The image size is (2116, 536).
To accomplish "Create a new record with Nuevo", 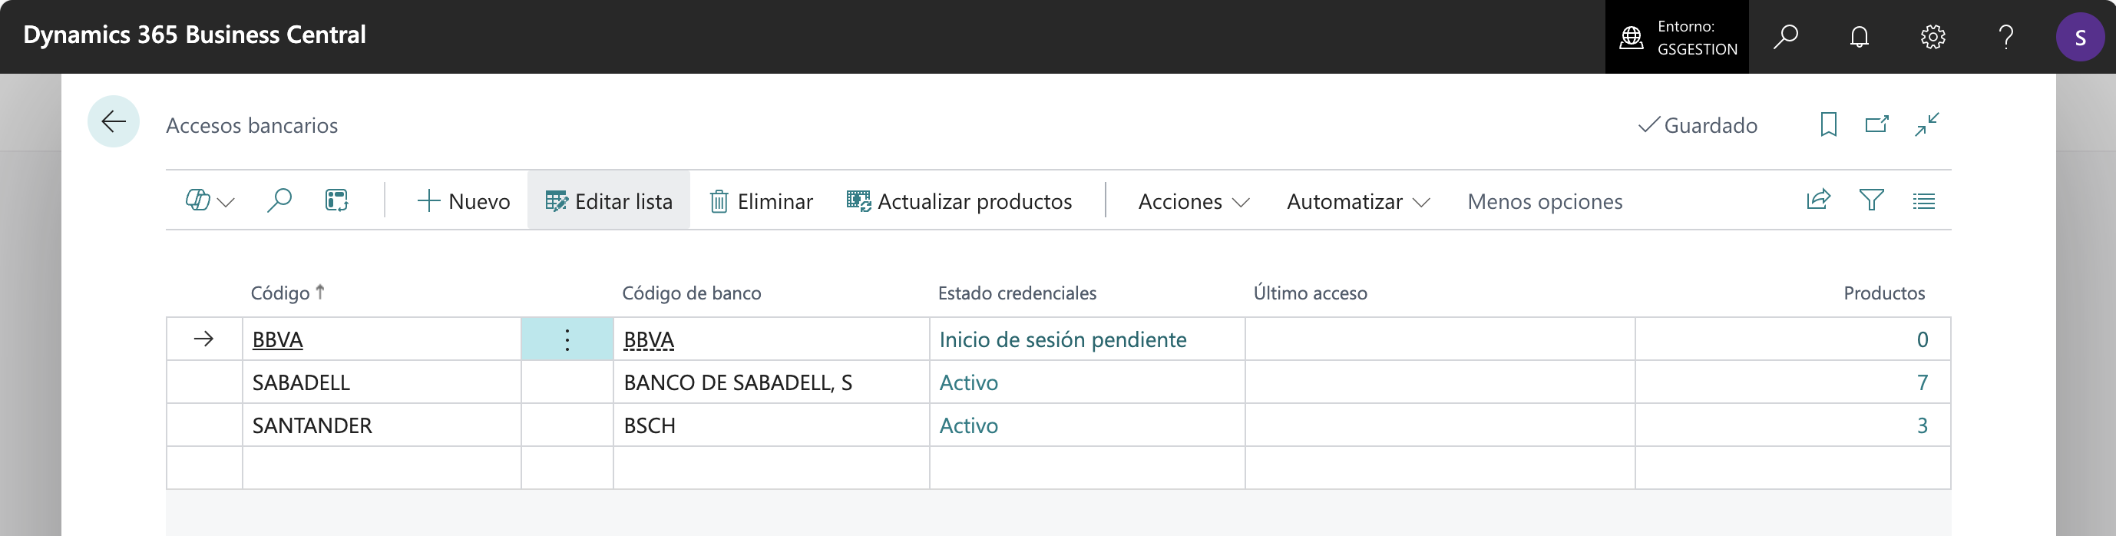I will click(x=463, y=201).
